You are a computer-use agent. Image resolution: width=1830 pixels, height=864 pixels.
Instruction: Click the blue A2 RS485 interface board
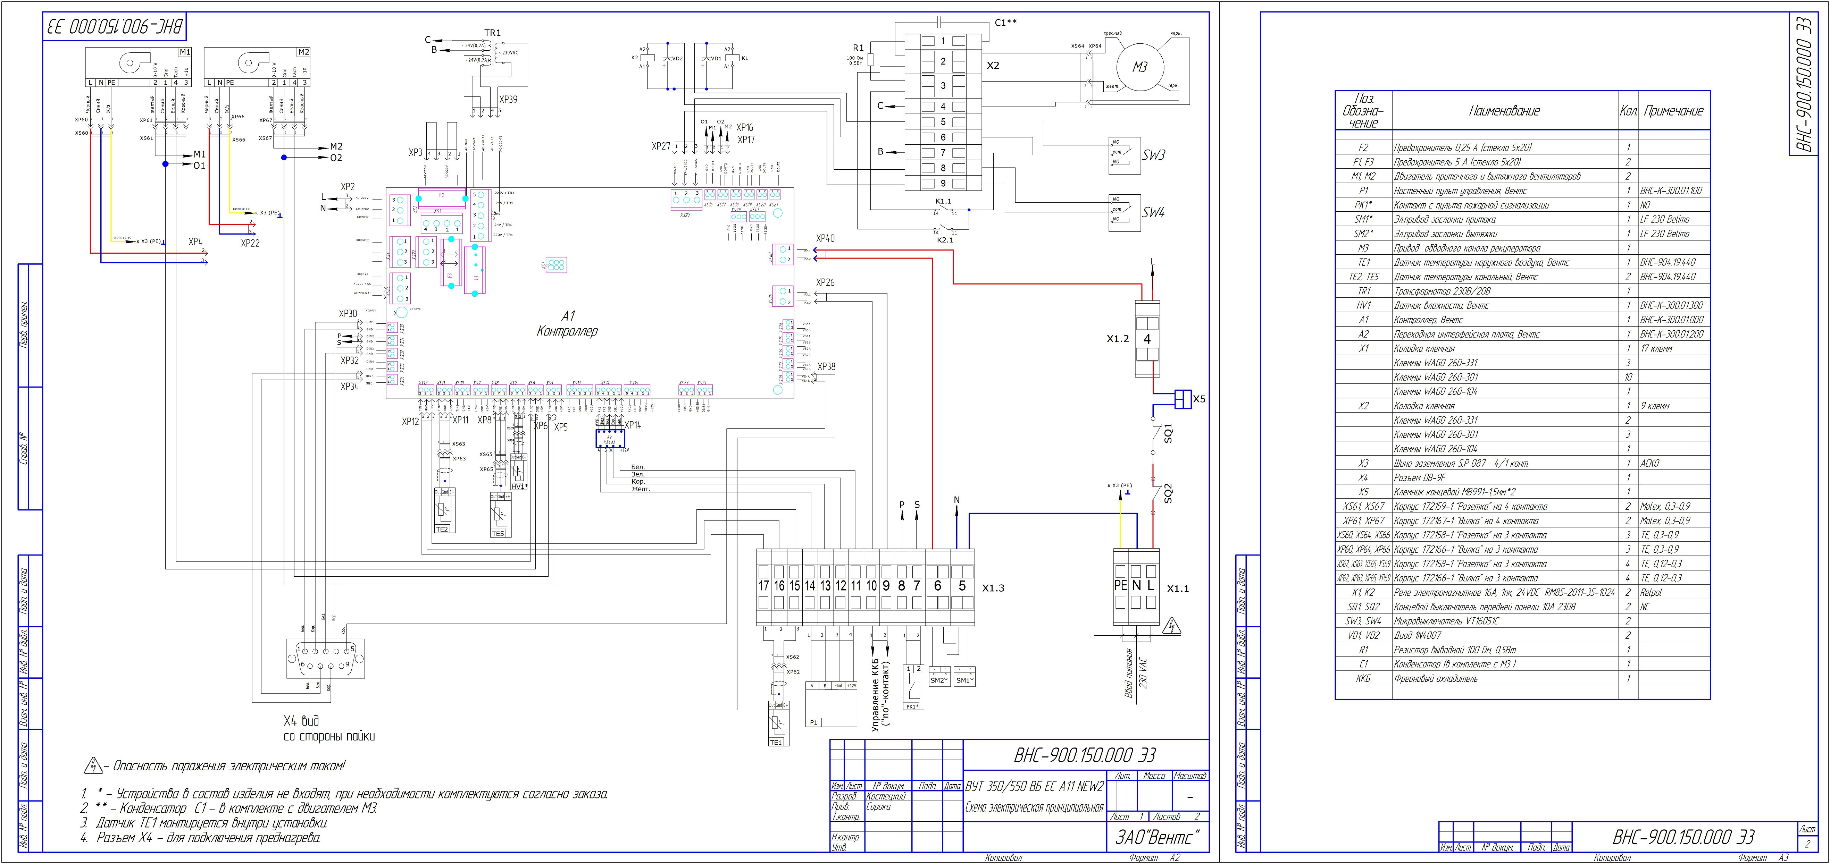point(610,438)
